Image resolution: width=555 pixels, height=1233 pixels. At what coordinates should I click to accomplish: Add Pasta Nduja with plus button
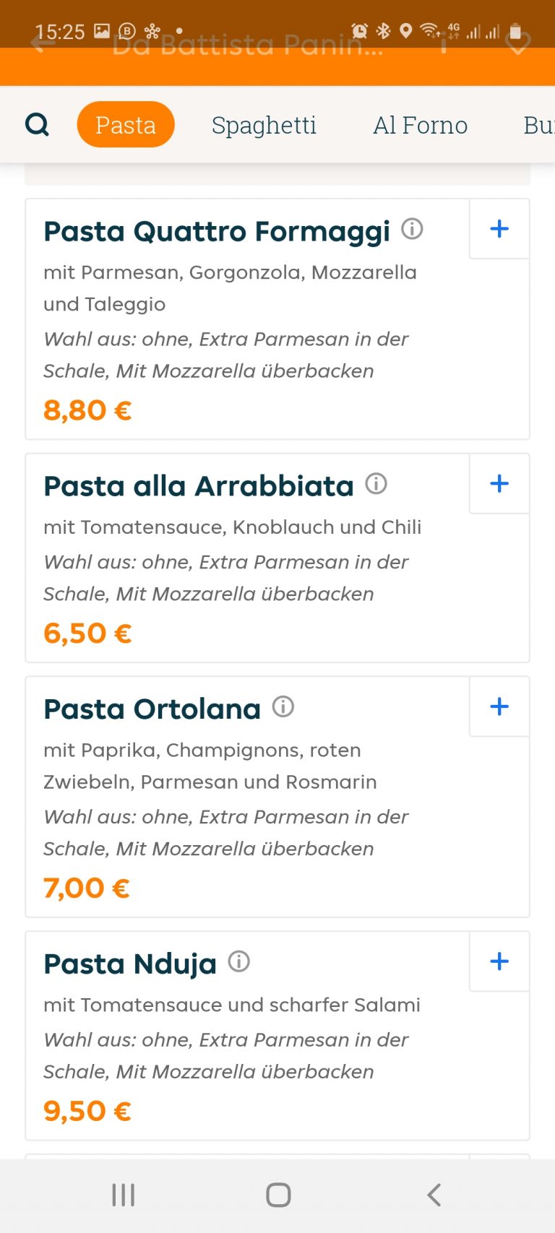click(499, 961)
